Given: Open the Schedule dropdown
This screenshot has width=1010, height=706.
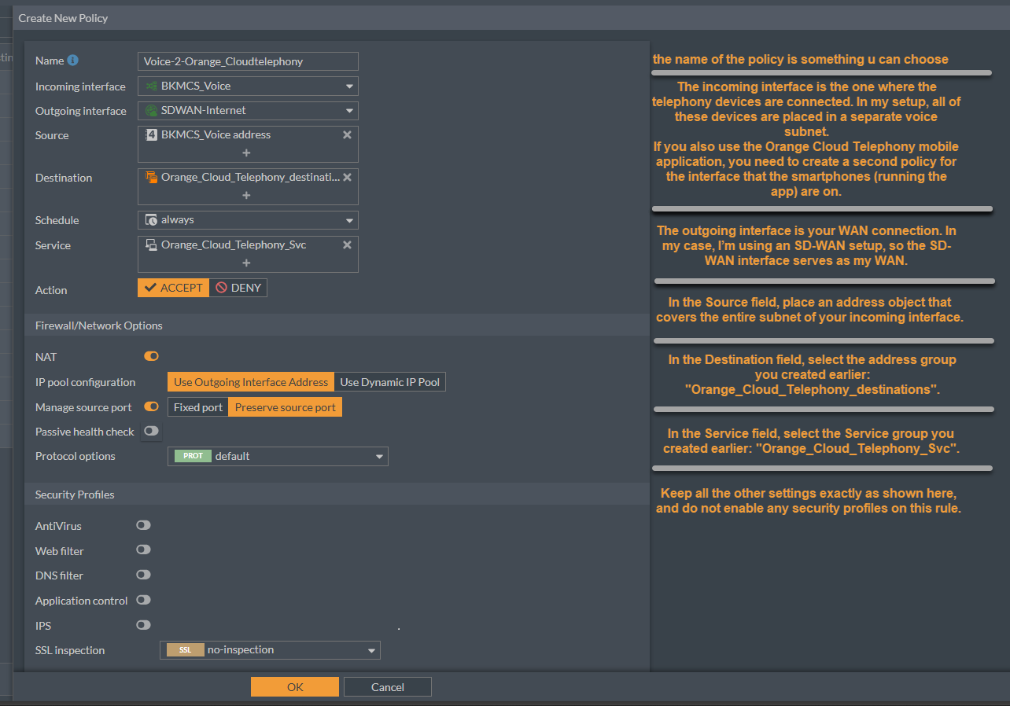Looking at the screenshot, I should (248, 220).
